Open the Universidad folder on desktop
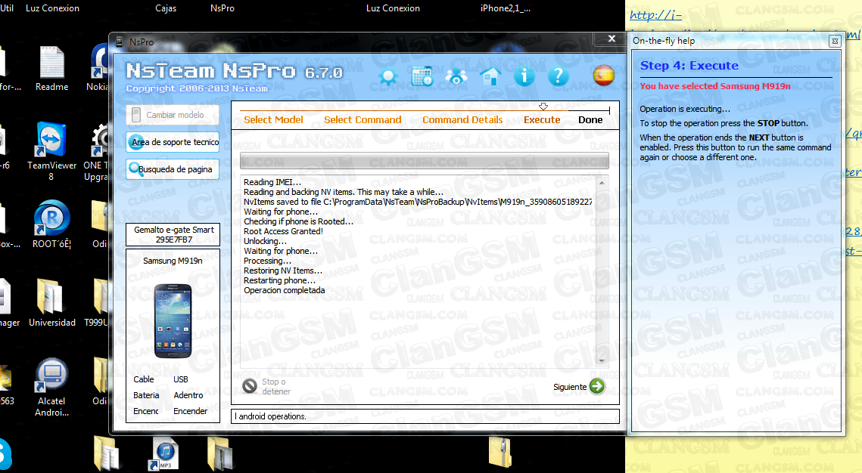 51,302
